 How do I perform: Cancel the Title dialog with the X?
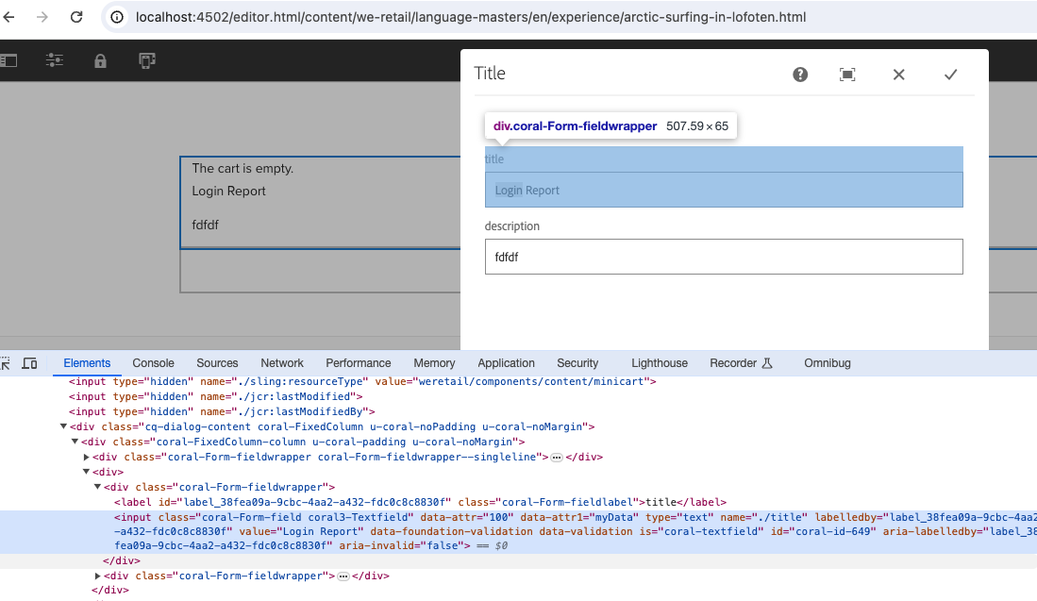click(x=898, y=74)
